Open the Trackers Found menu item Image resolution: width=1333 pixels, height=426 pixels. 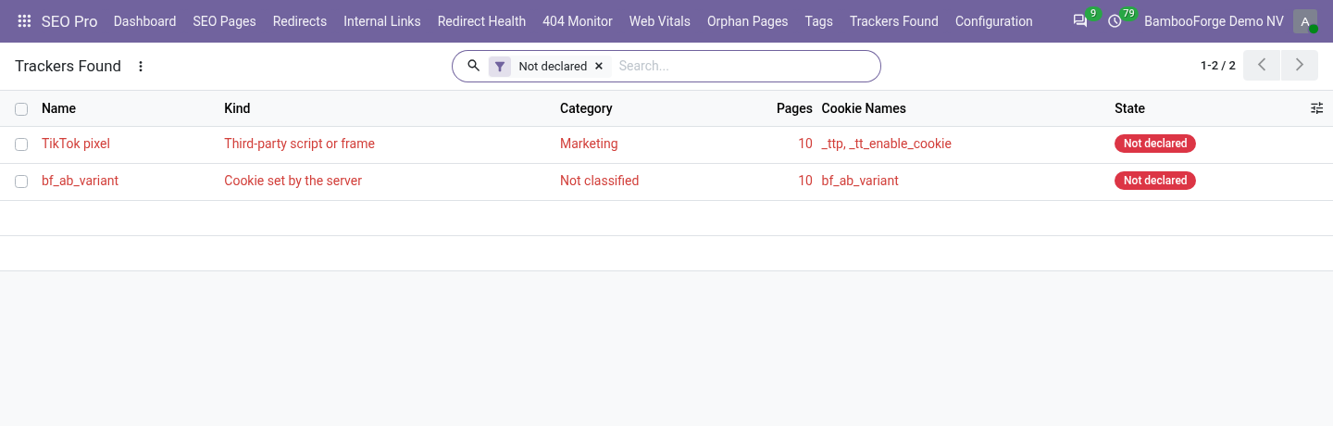(x=893, y=21)
